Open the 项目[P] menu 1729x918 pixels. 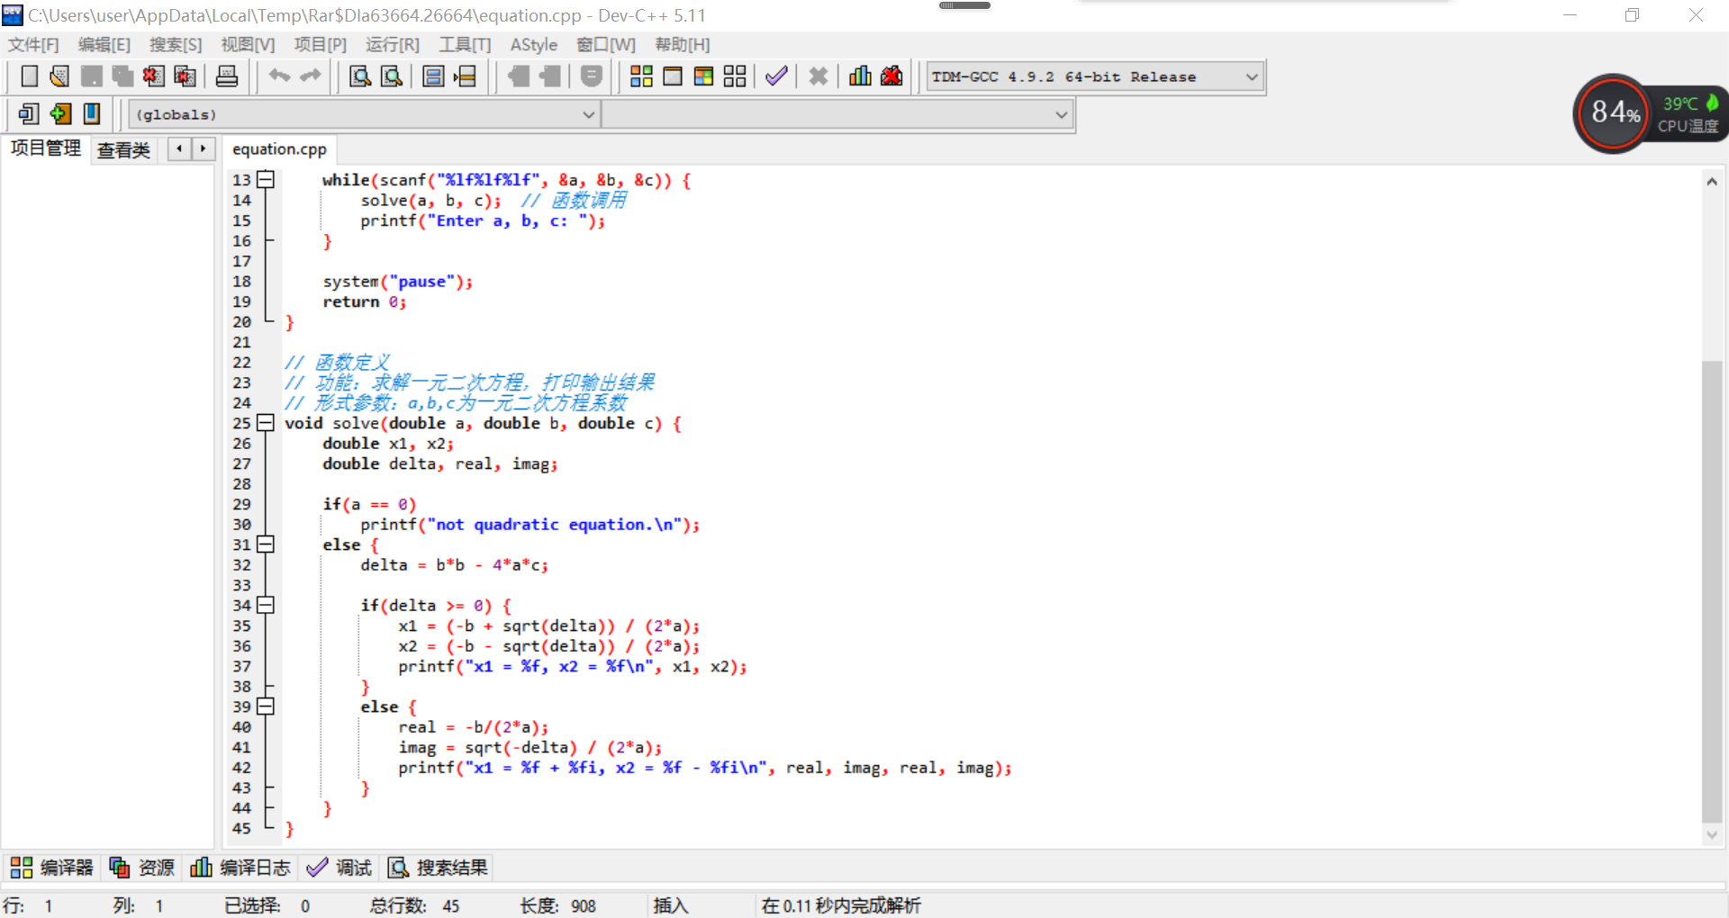point(320,45)
